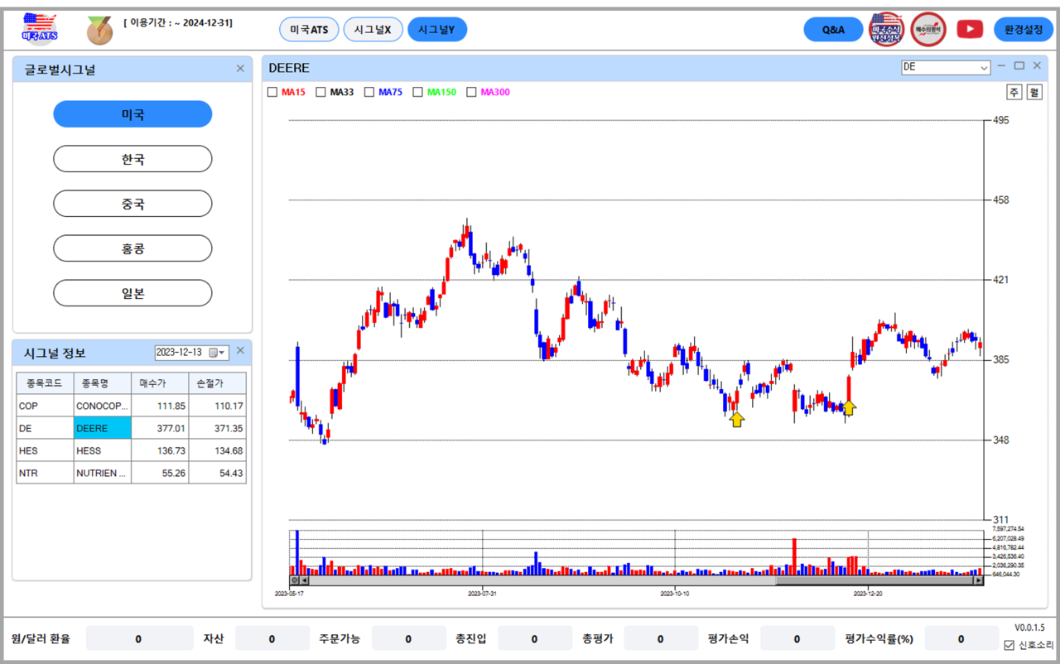Click the 377.01 buy price cell

[x=160, y=428]
